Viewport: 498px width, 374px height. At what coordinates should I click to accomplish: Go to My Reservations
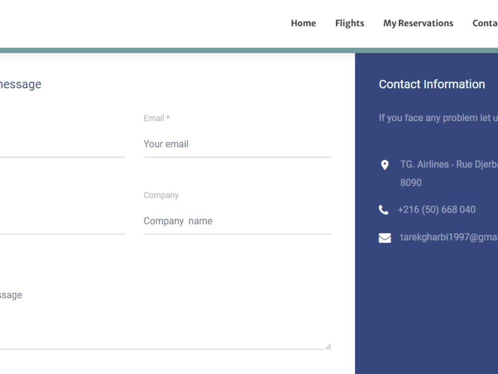click(x=418, y=23)
